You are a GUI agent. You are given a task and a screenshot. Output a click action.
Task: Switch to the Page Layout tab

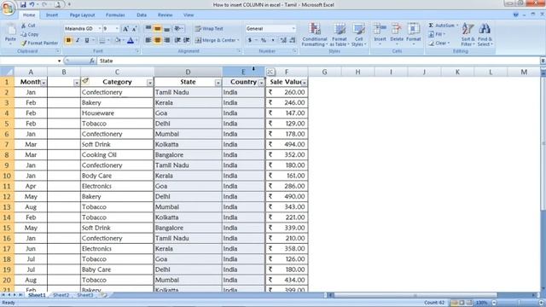coord(82,15)
